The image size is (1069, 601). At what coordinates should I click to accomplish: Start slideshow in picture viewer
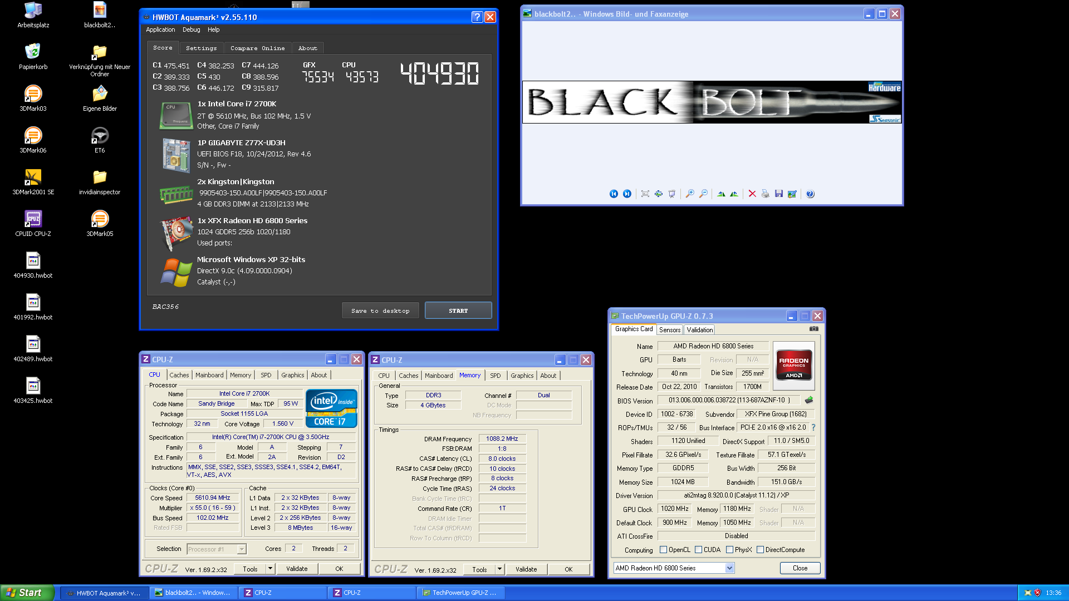(x=672, y=194)
